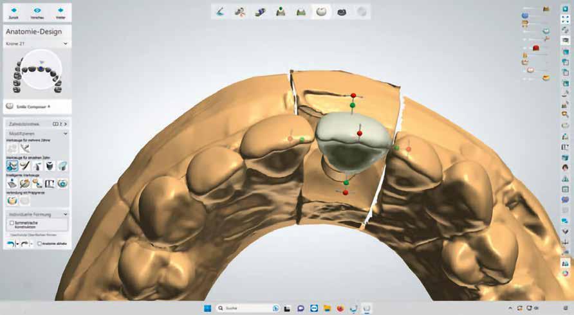Choose the teal crown single-tooth tool
This screenshot has width=574, height=315.
click(62, 166)
